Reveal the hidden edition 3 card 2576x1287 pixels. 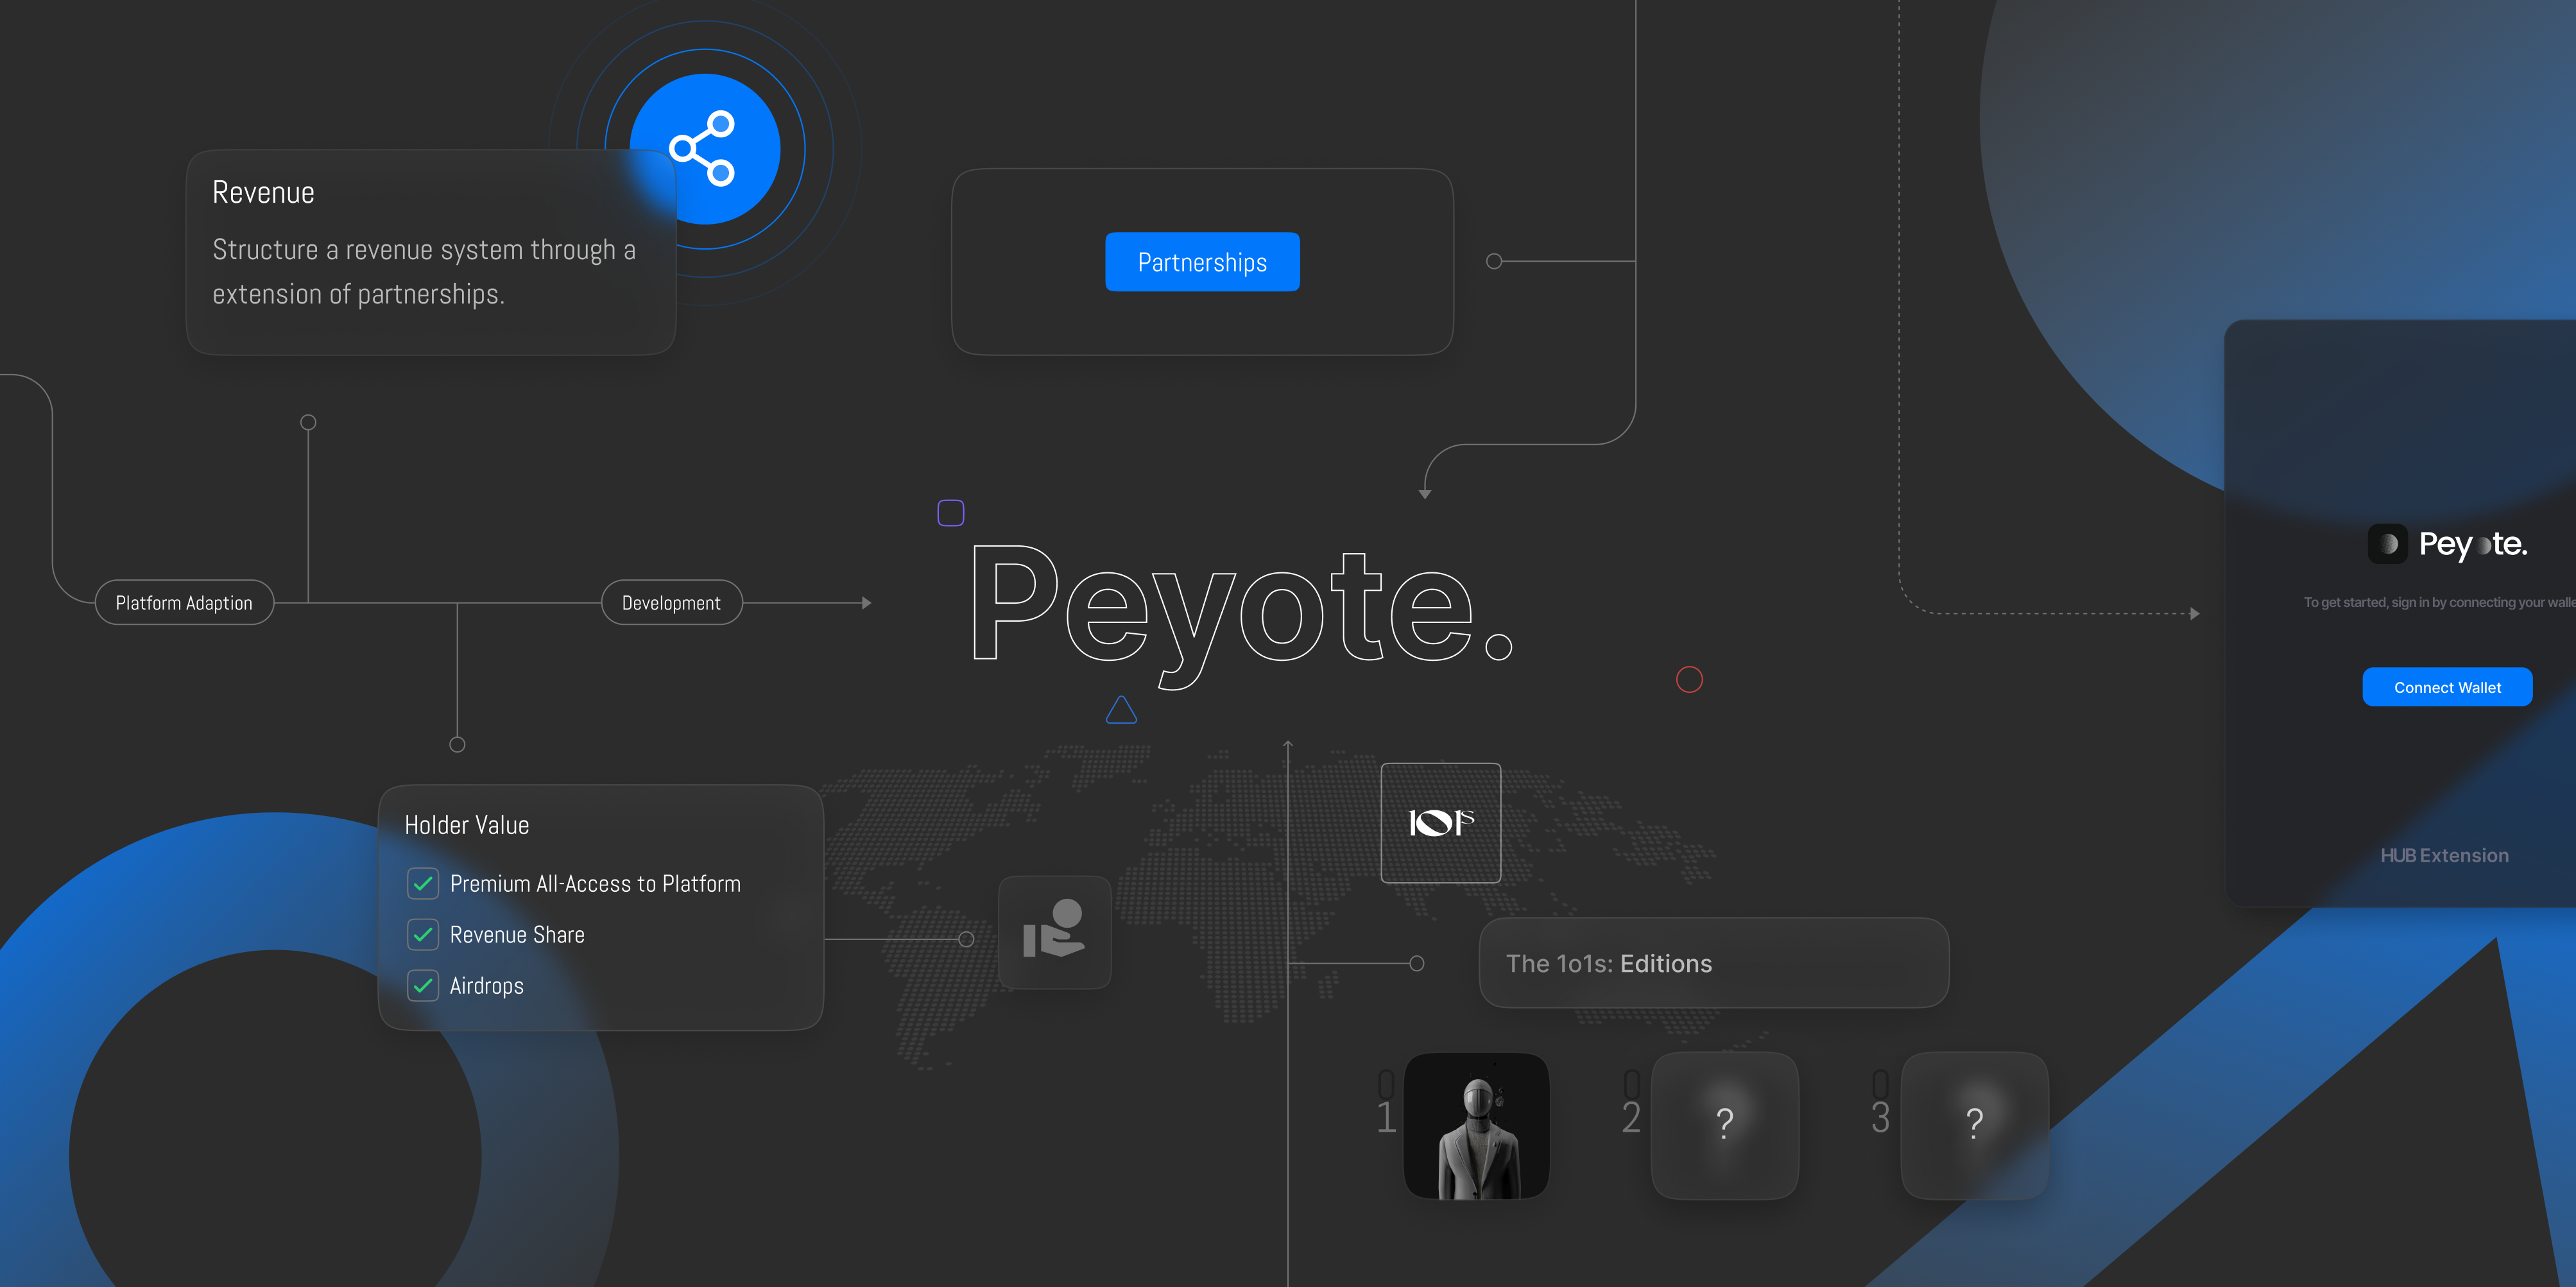pyautogui.click(x=1974, y=1125)
